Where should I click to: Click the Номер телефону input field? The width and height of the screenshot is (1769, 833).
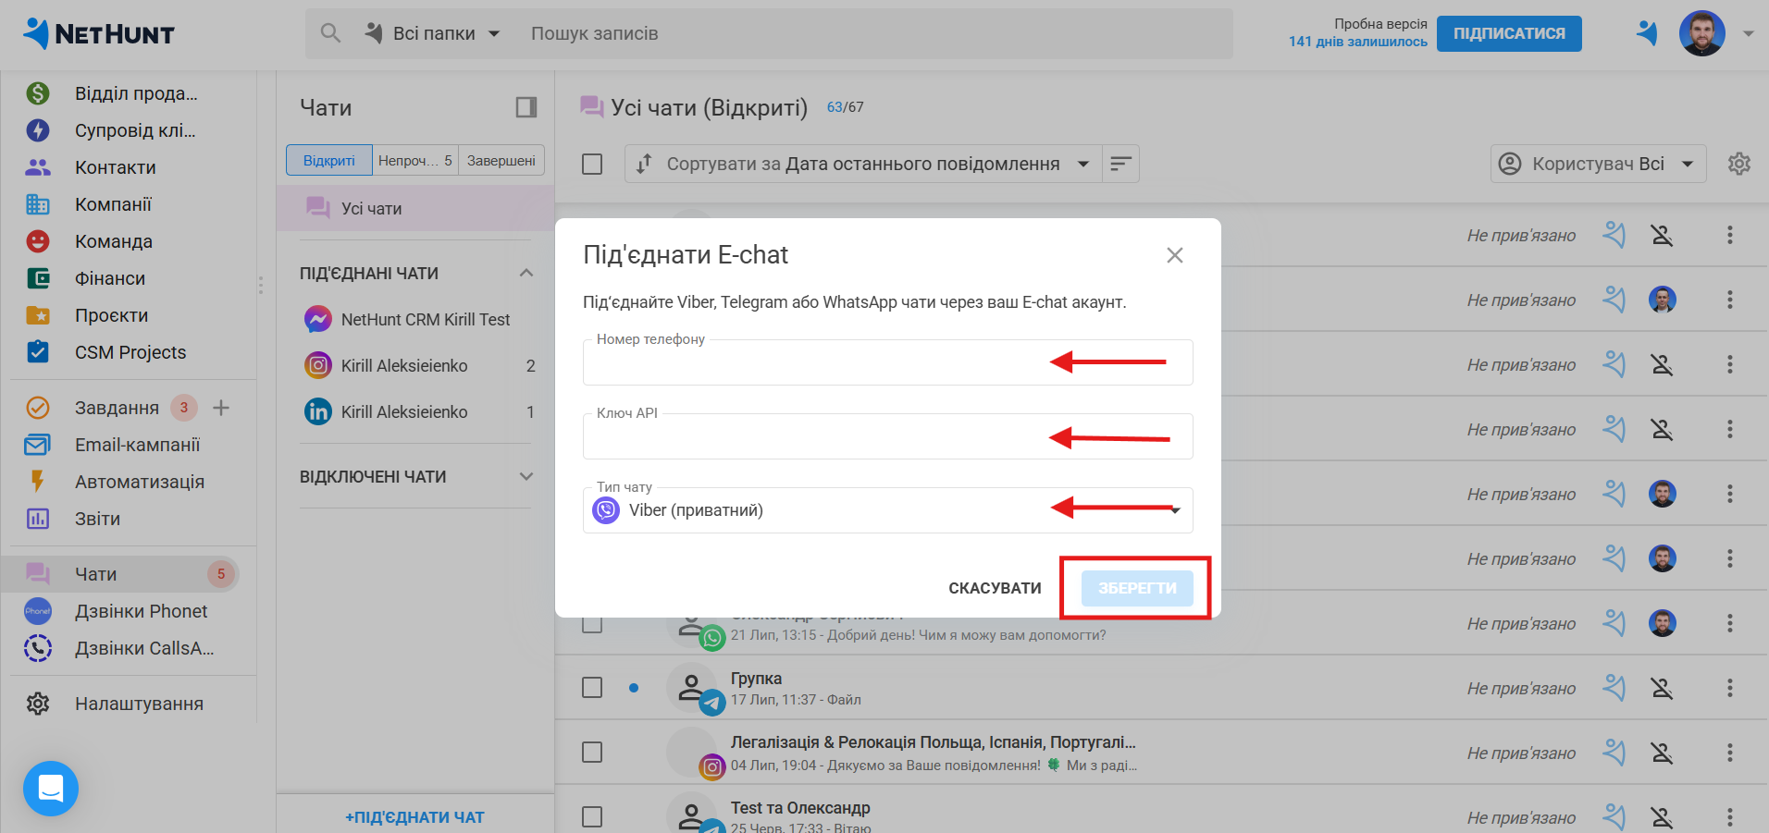click(x=814, y=363)
